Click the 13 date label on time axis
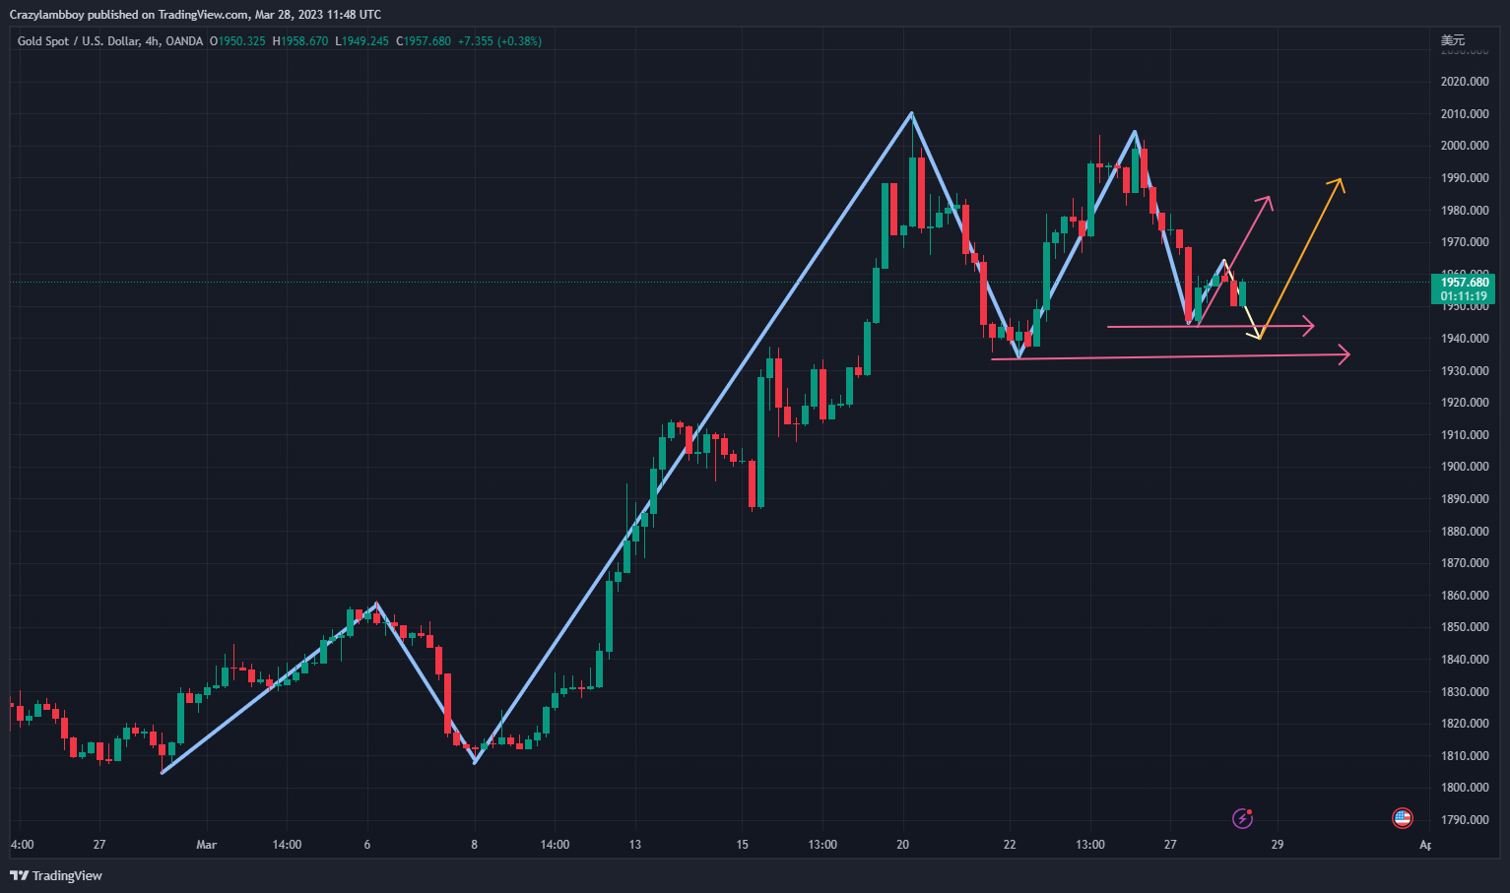The image size is (1510, 893). 635,845
